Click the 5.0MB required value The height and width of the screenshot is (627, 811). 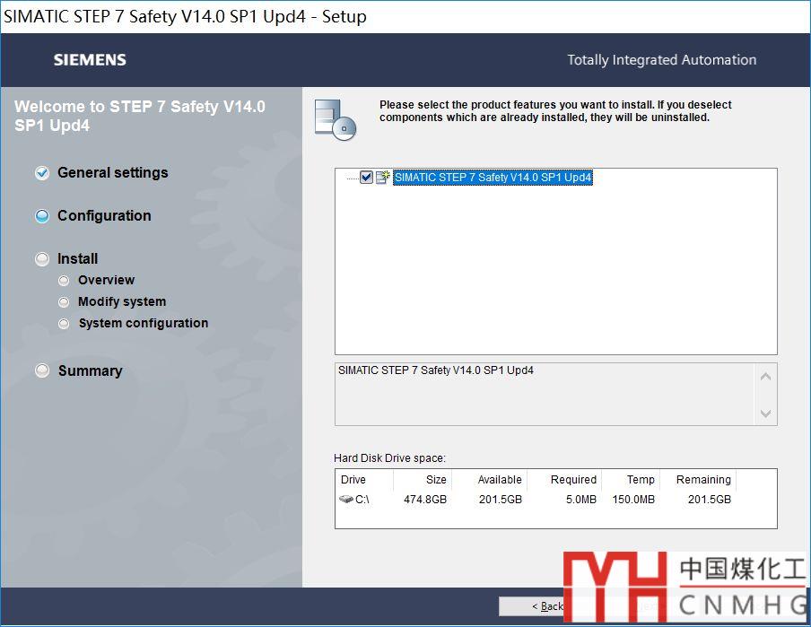tap(581, 500)
